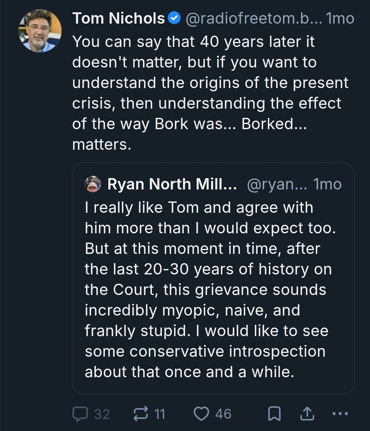Click the 46 likes count

coord(223,414)
